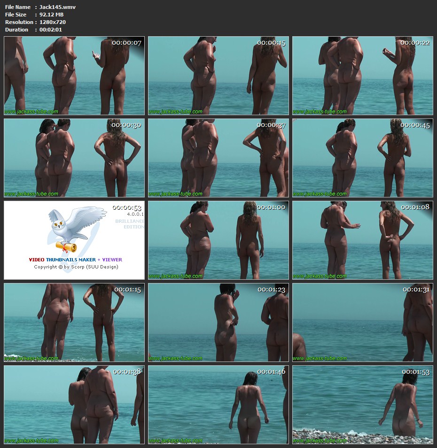Click the file name Jack145.wmv

pos(57,7)
